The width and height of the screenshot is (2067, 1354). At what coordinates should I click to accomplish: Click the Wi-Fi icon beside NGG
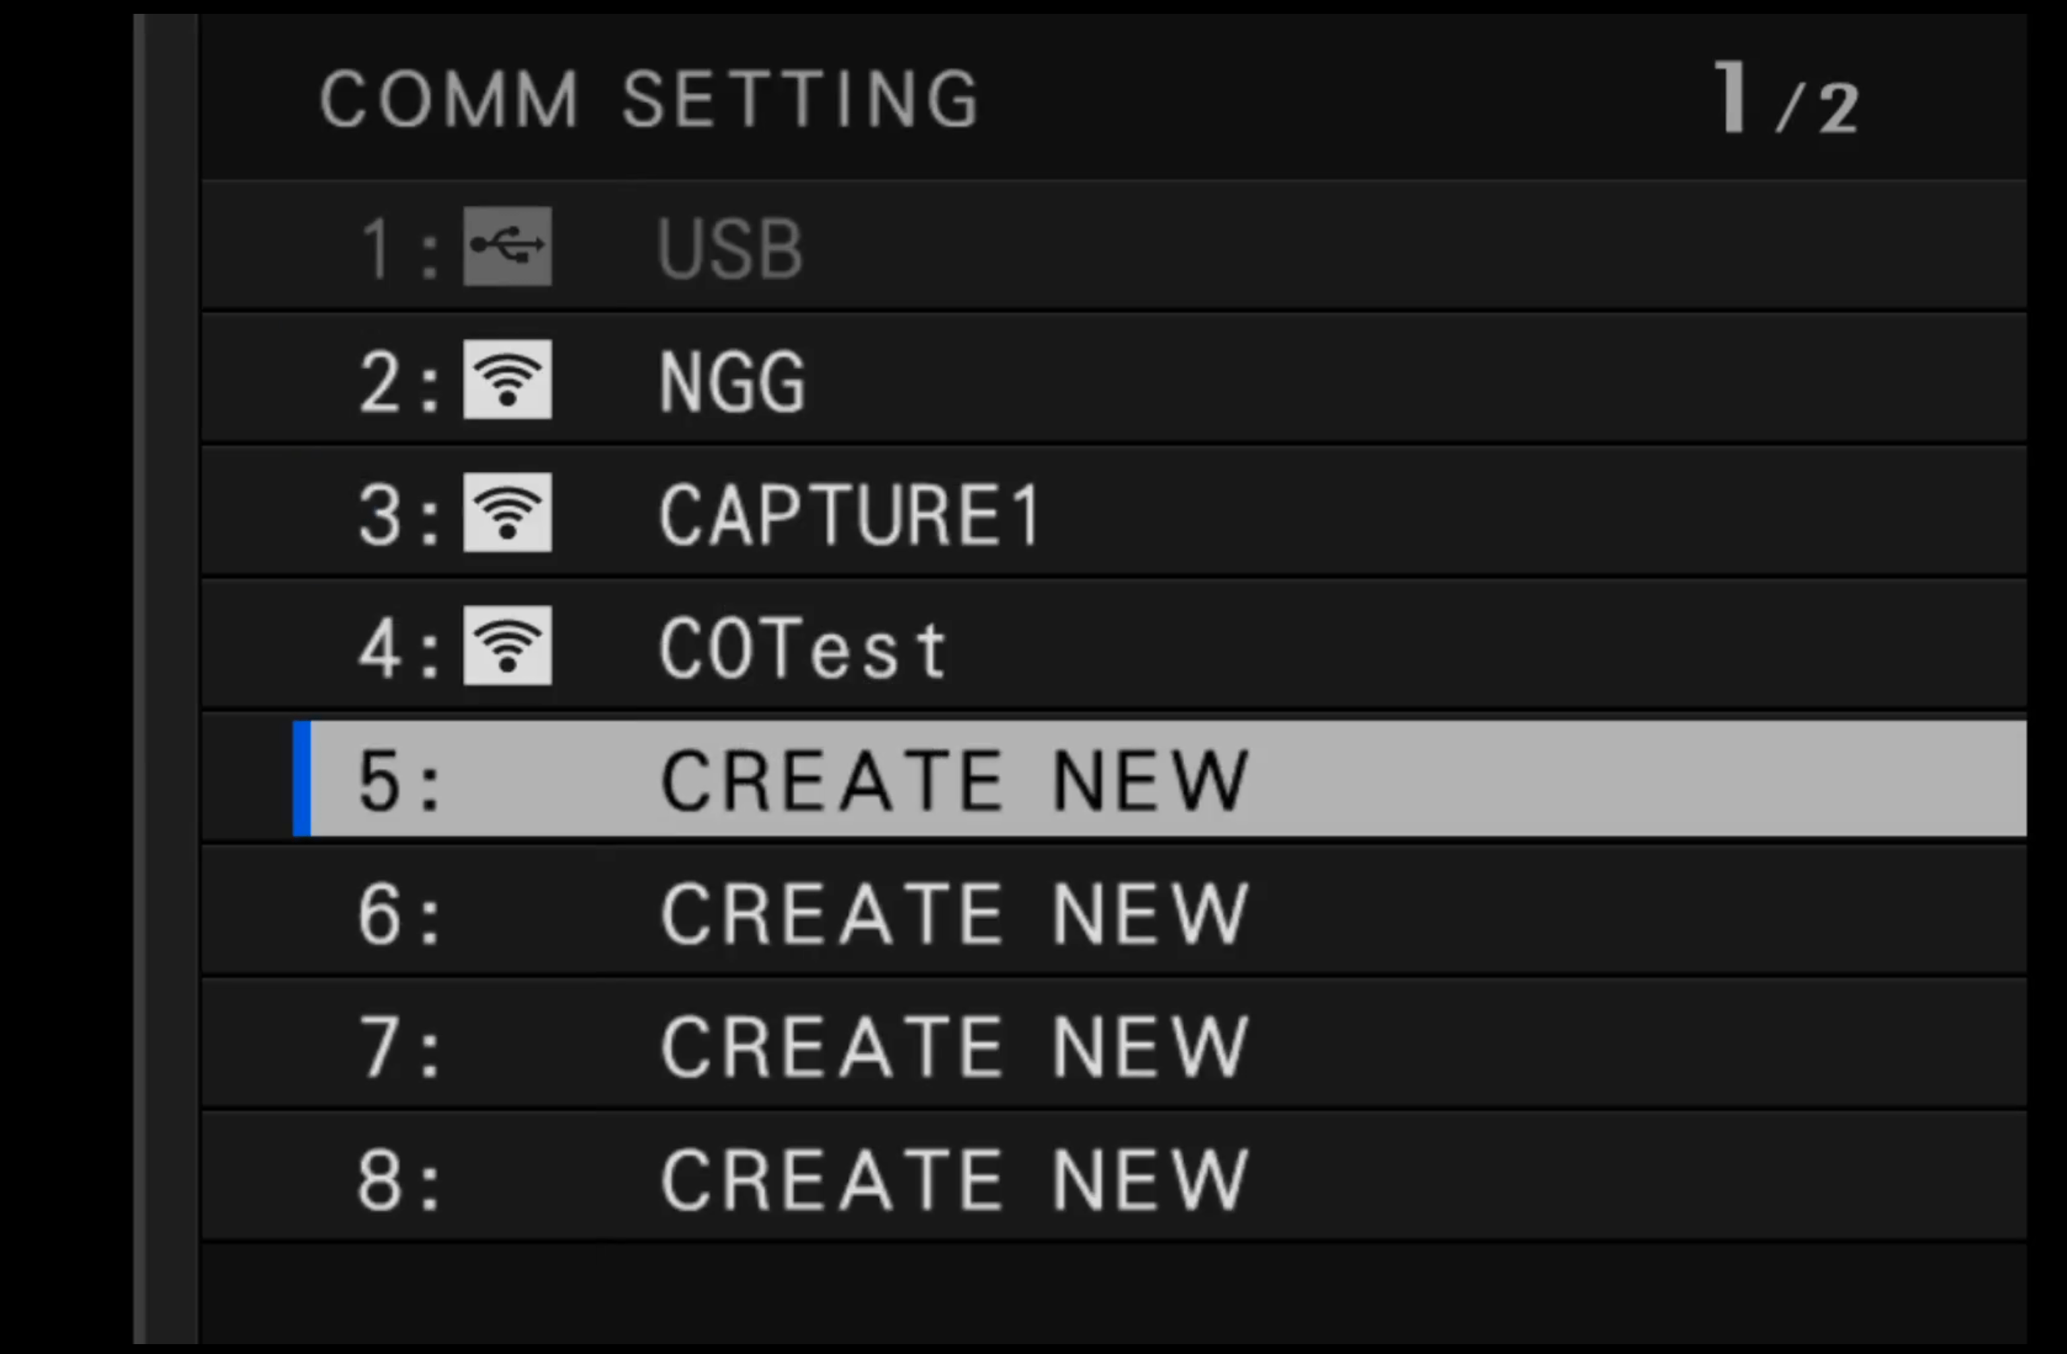(x=508, y=379)
